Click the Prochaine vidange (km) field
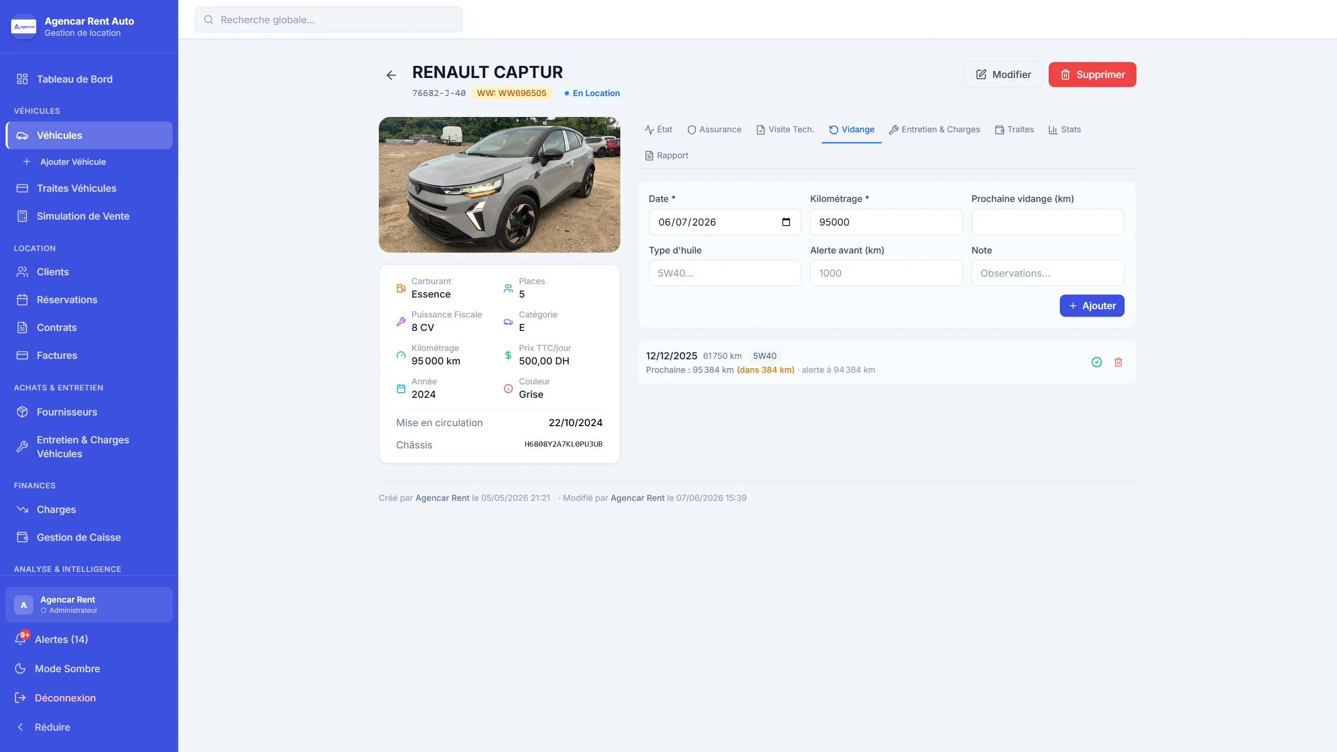The image size is (1337, 752). (x=1047, y=222)
